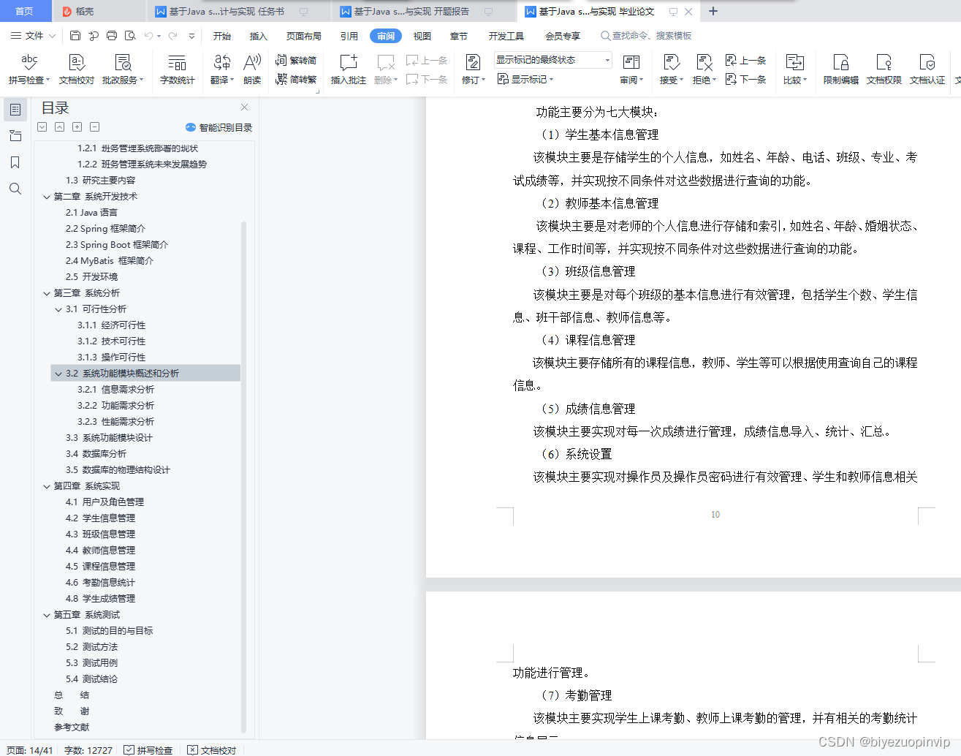Open the bookmarks panel in the left sidebar
This screenshot has width=961, height=756.
pyautogui.click(x=15, y=162)
